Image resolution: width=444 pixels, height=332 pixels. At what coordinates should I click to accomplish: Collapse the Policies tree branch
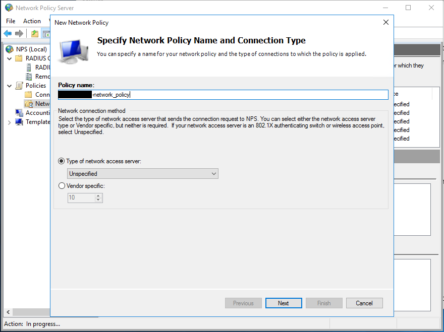9,85
